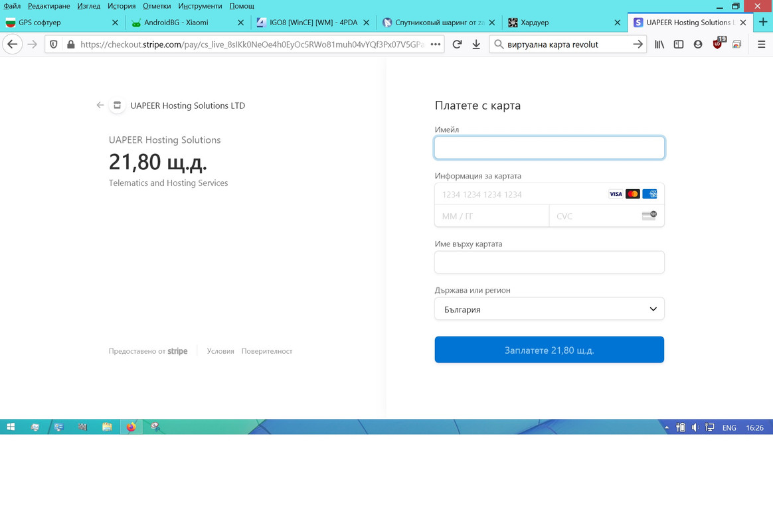Go back to UAPEER merchant page
The width and height of the screenshot is (773, 531).
point(100,105)
